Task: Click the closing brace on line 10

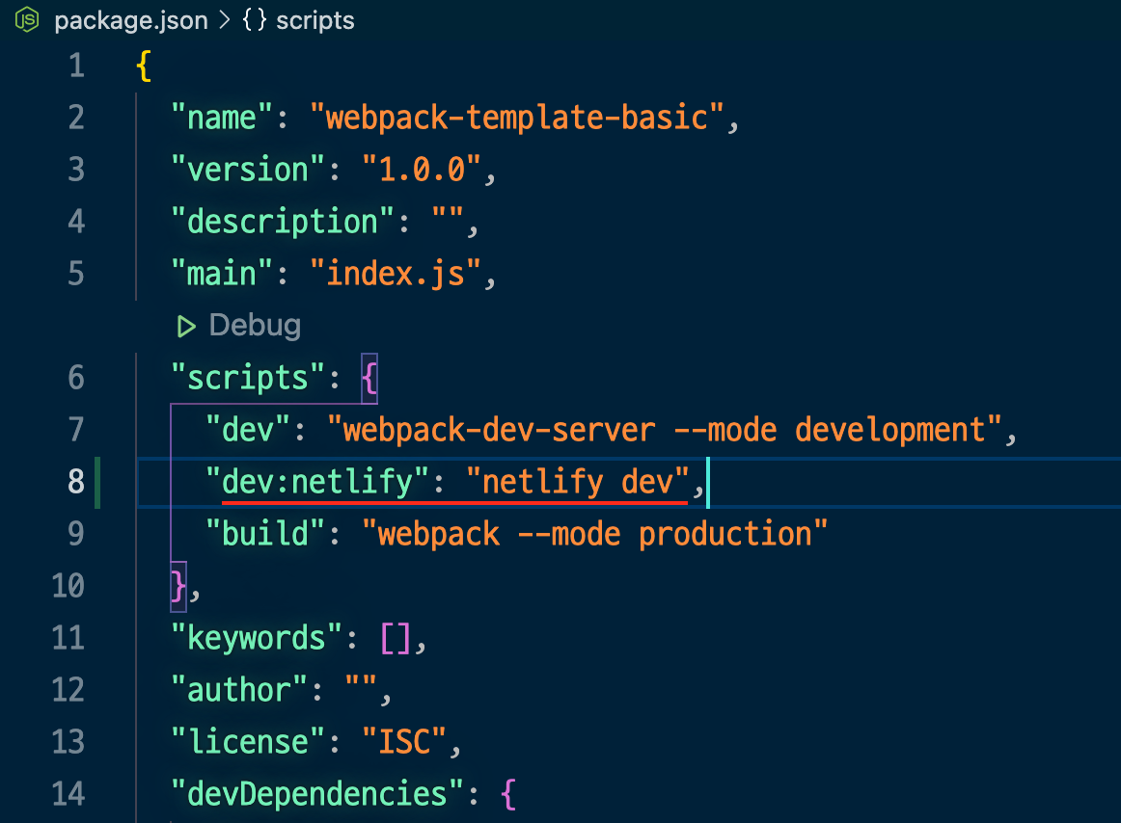Action: pyautogui.click(x=178, y=587)
